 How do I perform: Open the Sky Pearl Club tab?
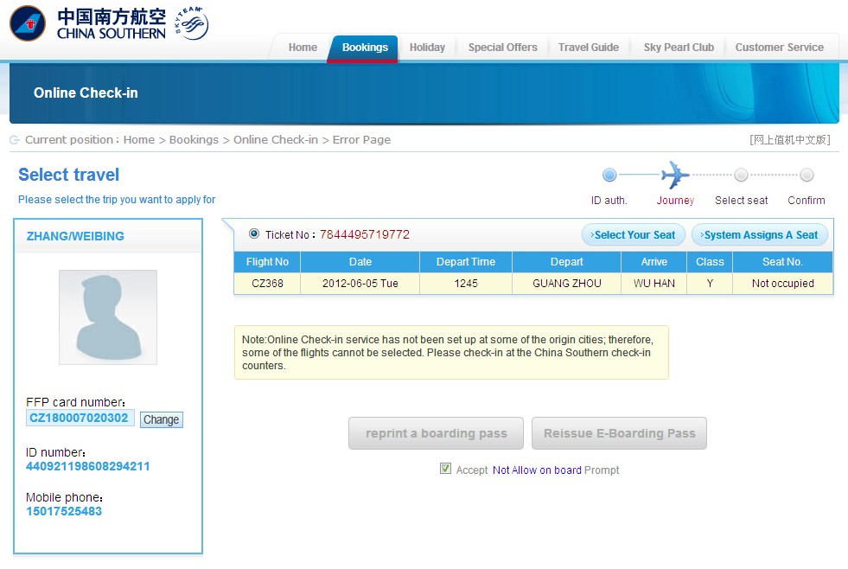679,48
